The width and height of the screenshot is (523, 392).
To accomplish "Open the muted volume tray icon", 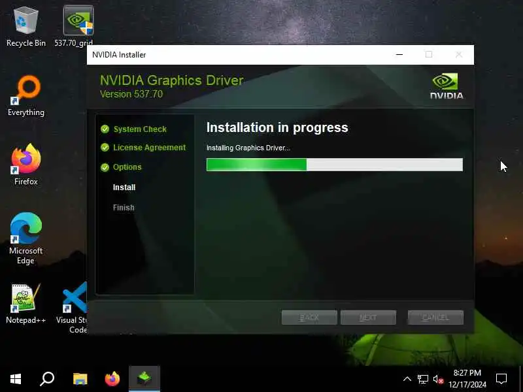I will pos(438,379).
